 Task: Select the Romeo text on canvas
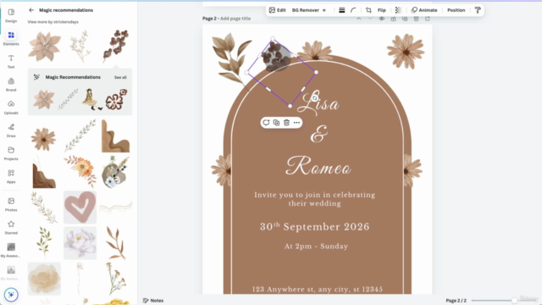(x=318, y=166)
